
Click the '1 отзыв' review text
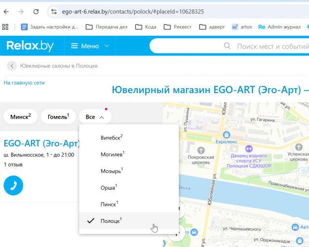click(13, 165)
